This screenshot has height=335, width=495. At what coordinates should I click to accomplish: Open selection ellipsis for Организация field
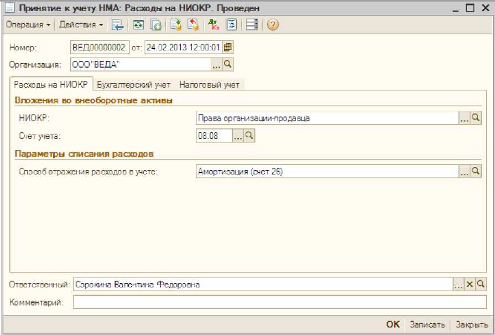click(x=216, y=65)
